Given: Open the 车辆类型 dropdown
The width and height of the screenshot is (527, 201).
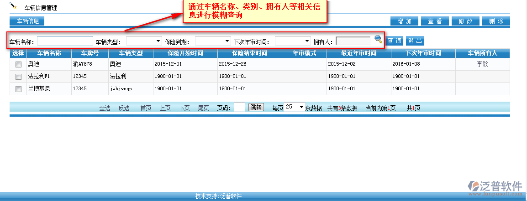Looking at the screenshot, I should (144, 41).
